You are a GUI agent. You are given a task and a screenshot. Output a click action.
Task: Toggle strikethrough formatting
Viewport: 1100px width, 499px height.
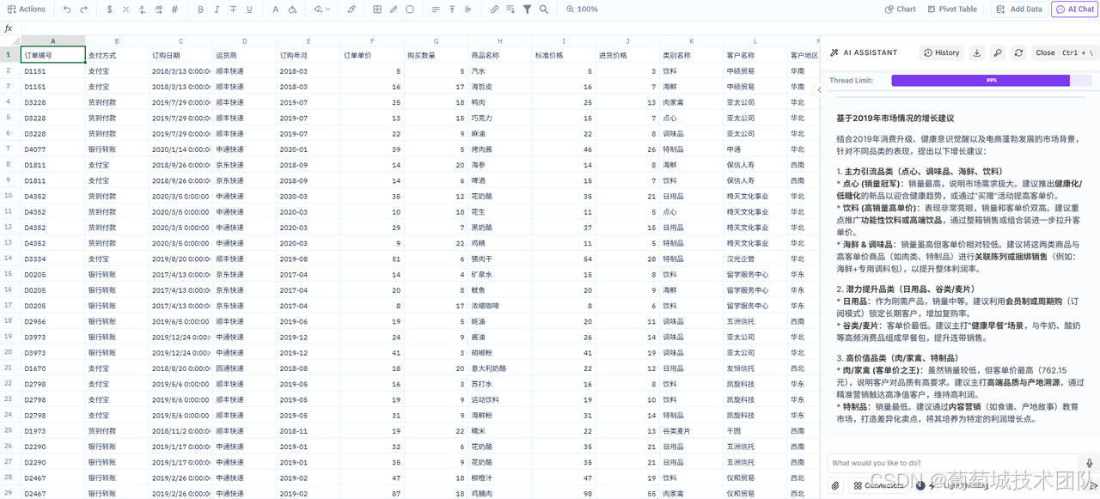(x=234, y=9)
